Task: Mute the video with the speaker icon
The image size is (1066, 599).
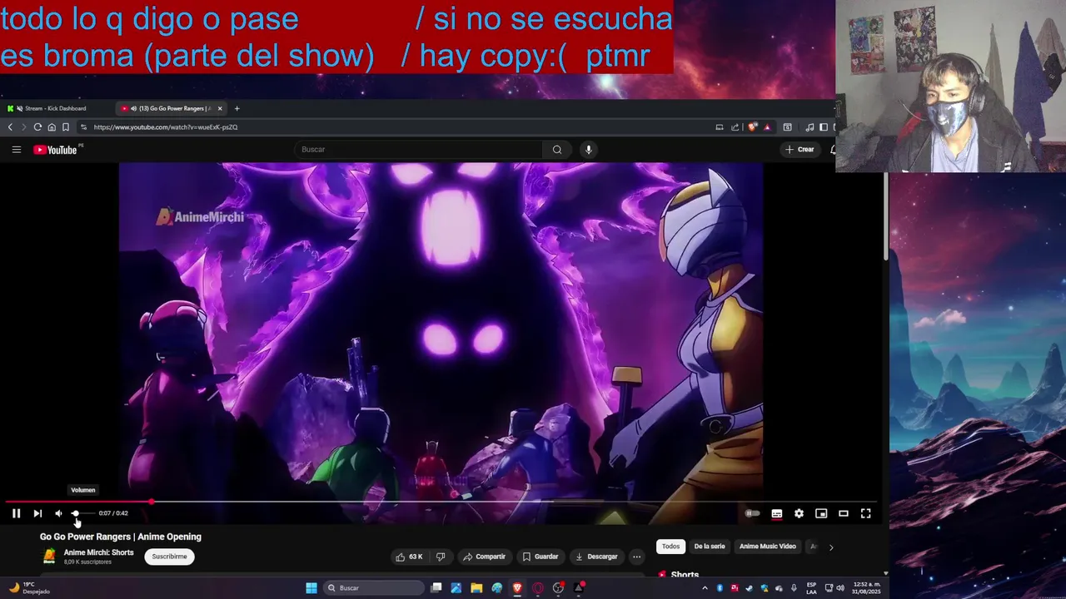Action: tap(58, 513)
